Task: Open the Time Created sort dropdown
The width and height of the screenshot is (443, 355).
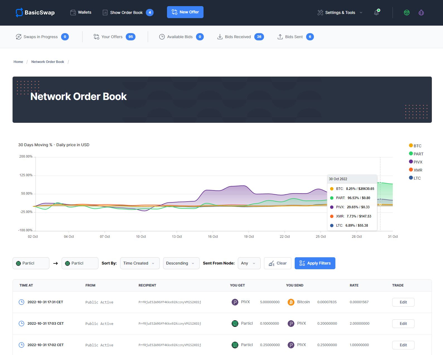Action: 140,263
